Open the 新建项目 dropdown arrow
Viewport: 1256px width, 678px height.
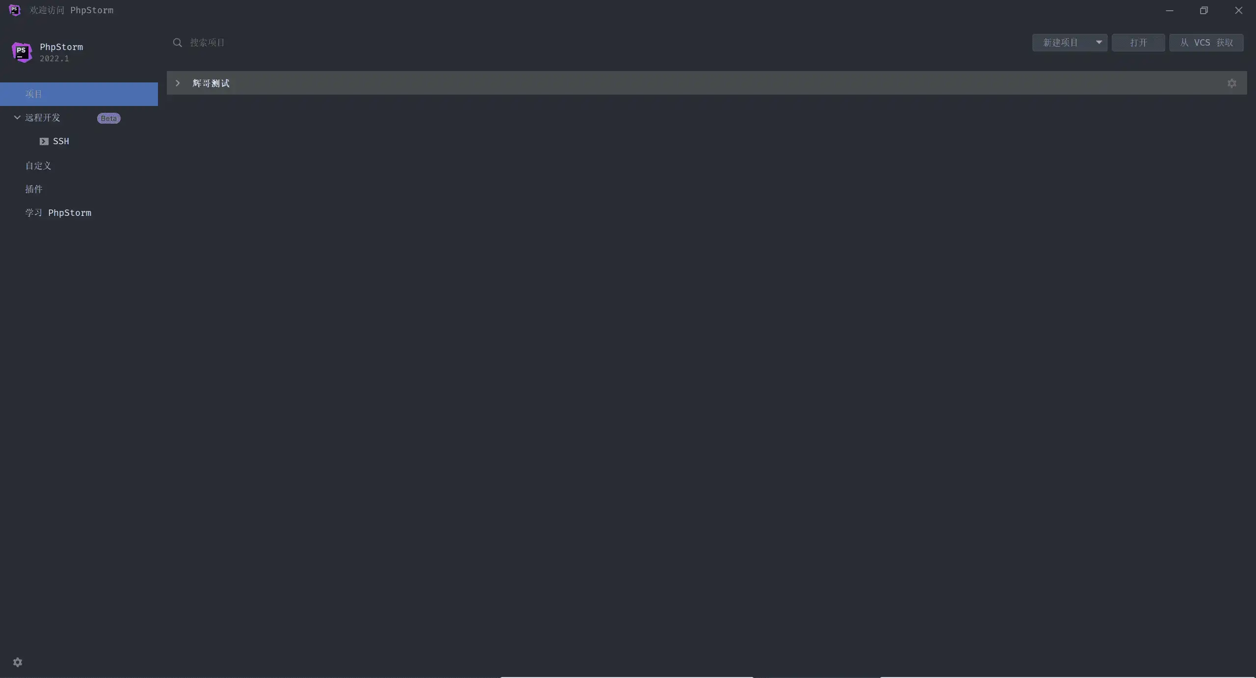pyautogui.click(x=1099, y=43)
